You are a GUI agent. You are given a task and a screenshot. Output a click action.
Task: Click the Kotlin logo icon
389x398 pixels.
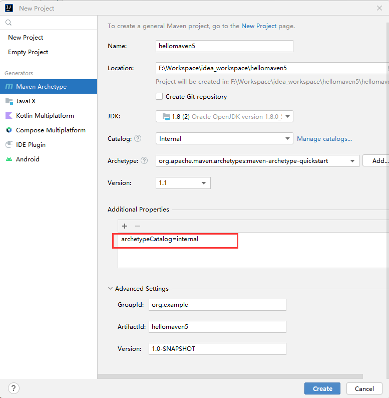tap(9, 115)
